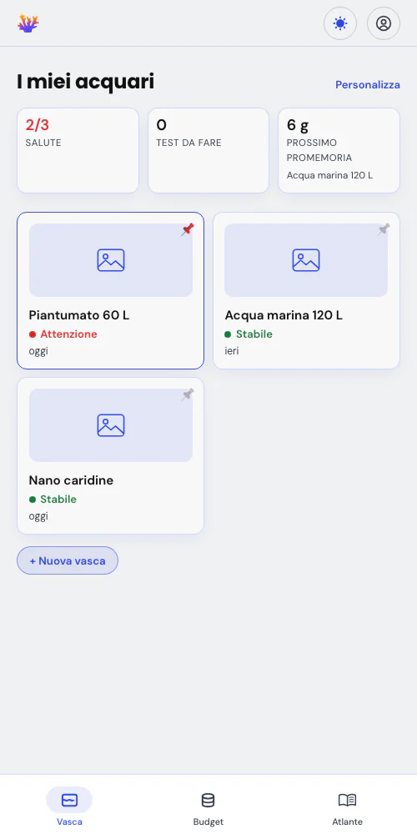
Task: Click the Atlante open book icon
Action: (x=347, y=800)
